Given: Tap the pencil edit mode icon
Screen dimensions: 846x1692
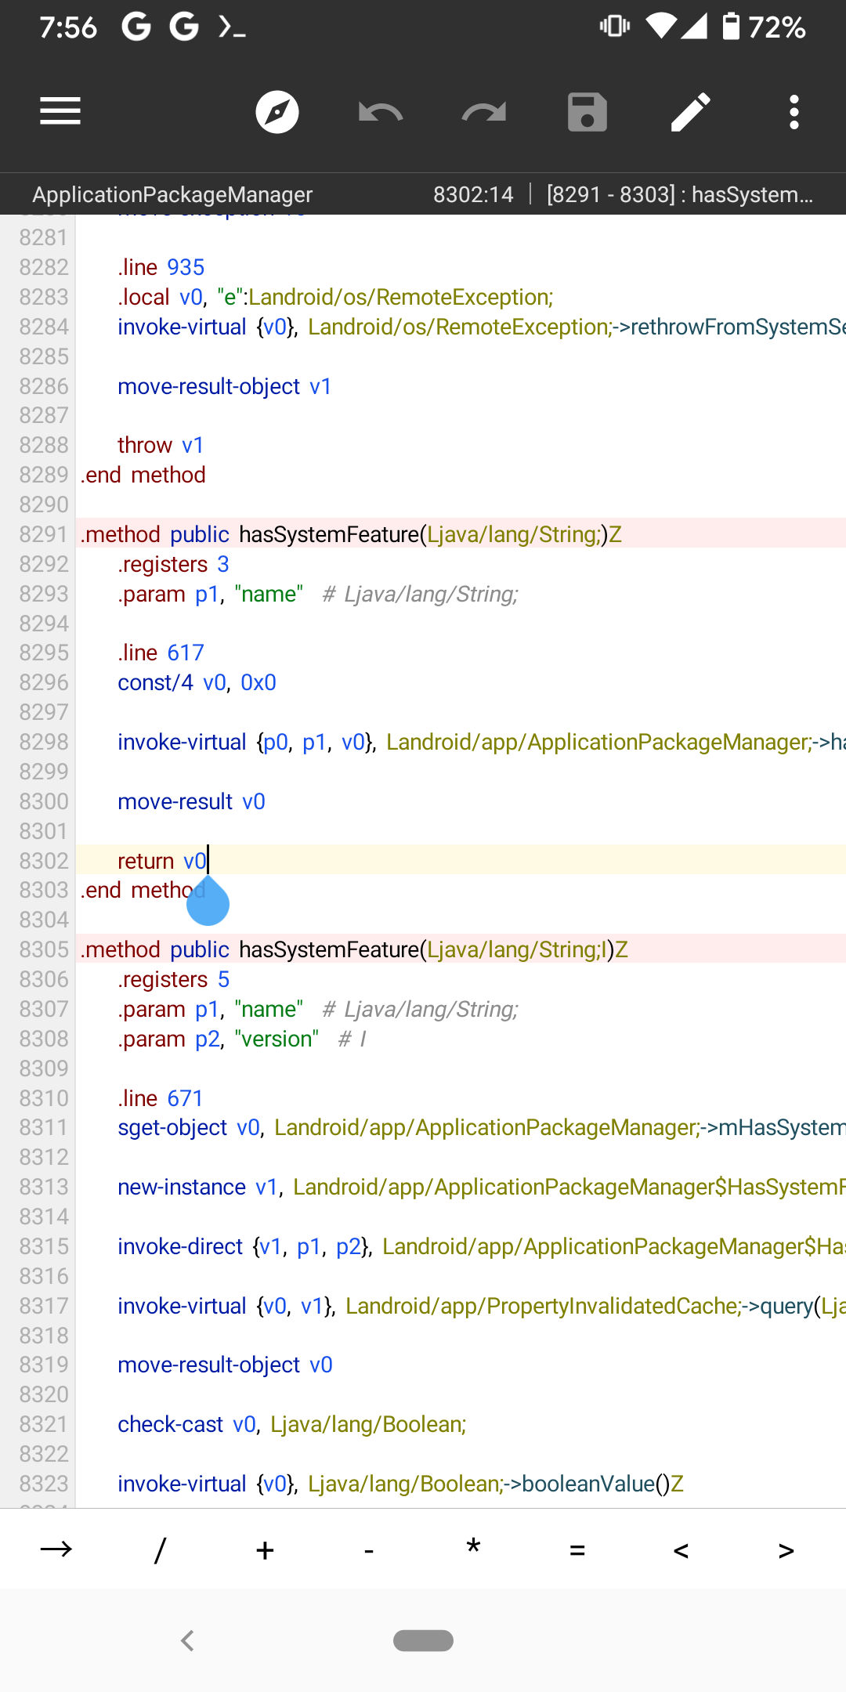Looking at the screenshot, I should [691, 112].
